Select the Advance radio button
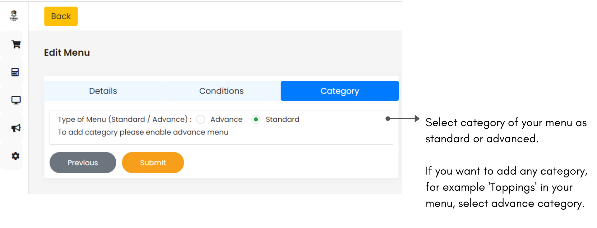This screenshot has height=228, width=597. [201, 120]
